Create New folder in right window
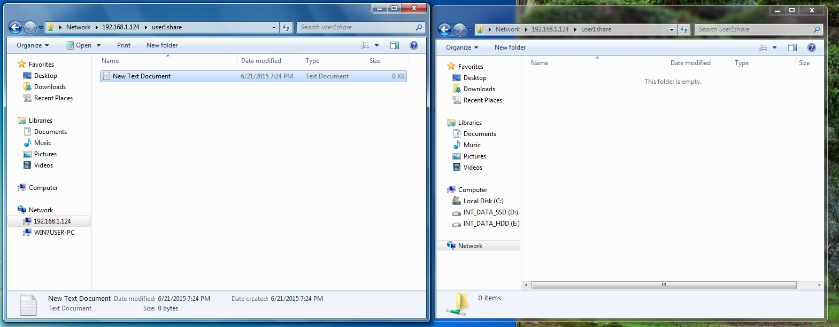This screenshot has height=327, width=839. point(510,47)
